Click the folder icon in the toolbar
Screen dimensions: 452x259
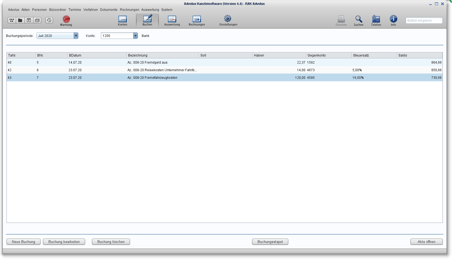click(20, 20)
